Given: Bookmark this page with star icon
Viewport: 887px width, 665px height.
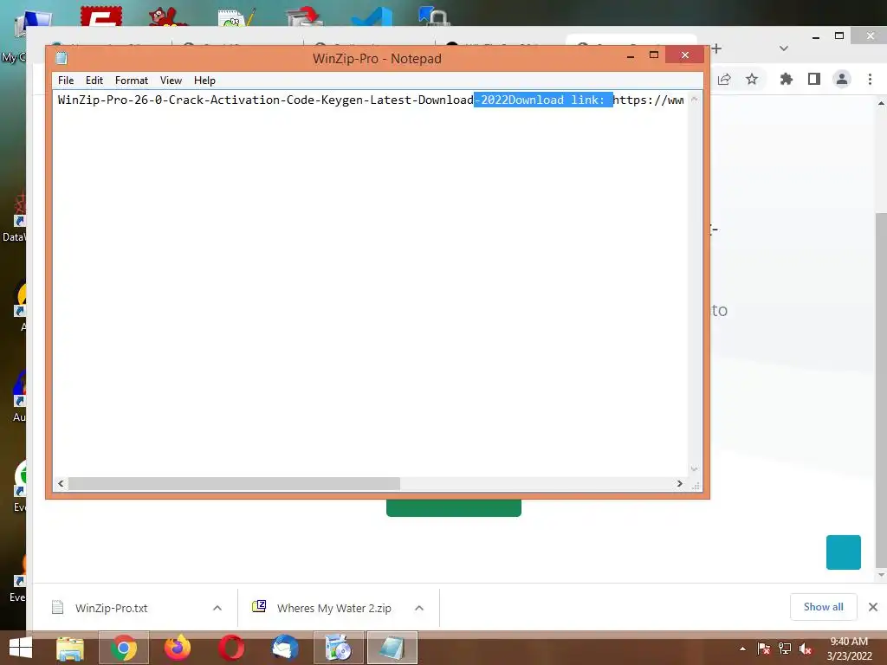Looking at the screenshot, I should tap(751, 79).
